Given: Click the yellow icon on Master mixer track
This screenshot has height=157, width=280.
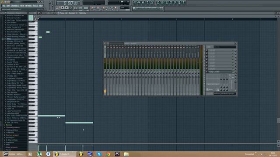Looking at the screenshot, I should [105, 92].
